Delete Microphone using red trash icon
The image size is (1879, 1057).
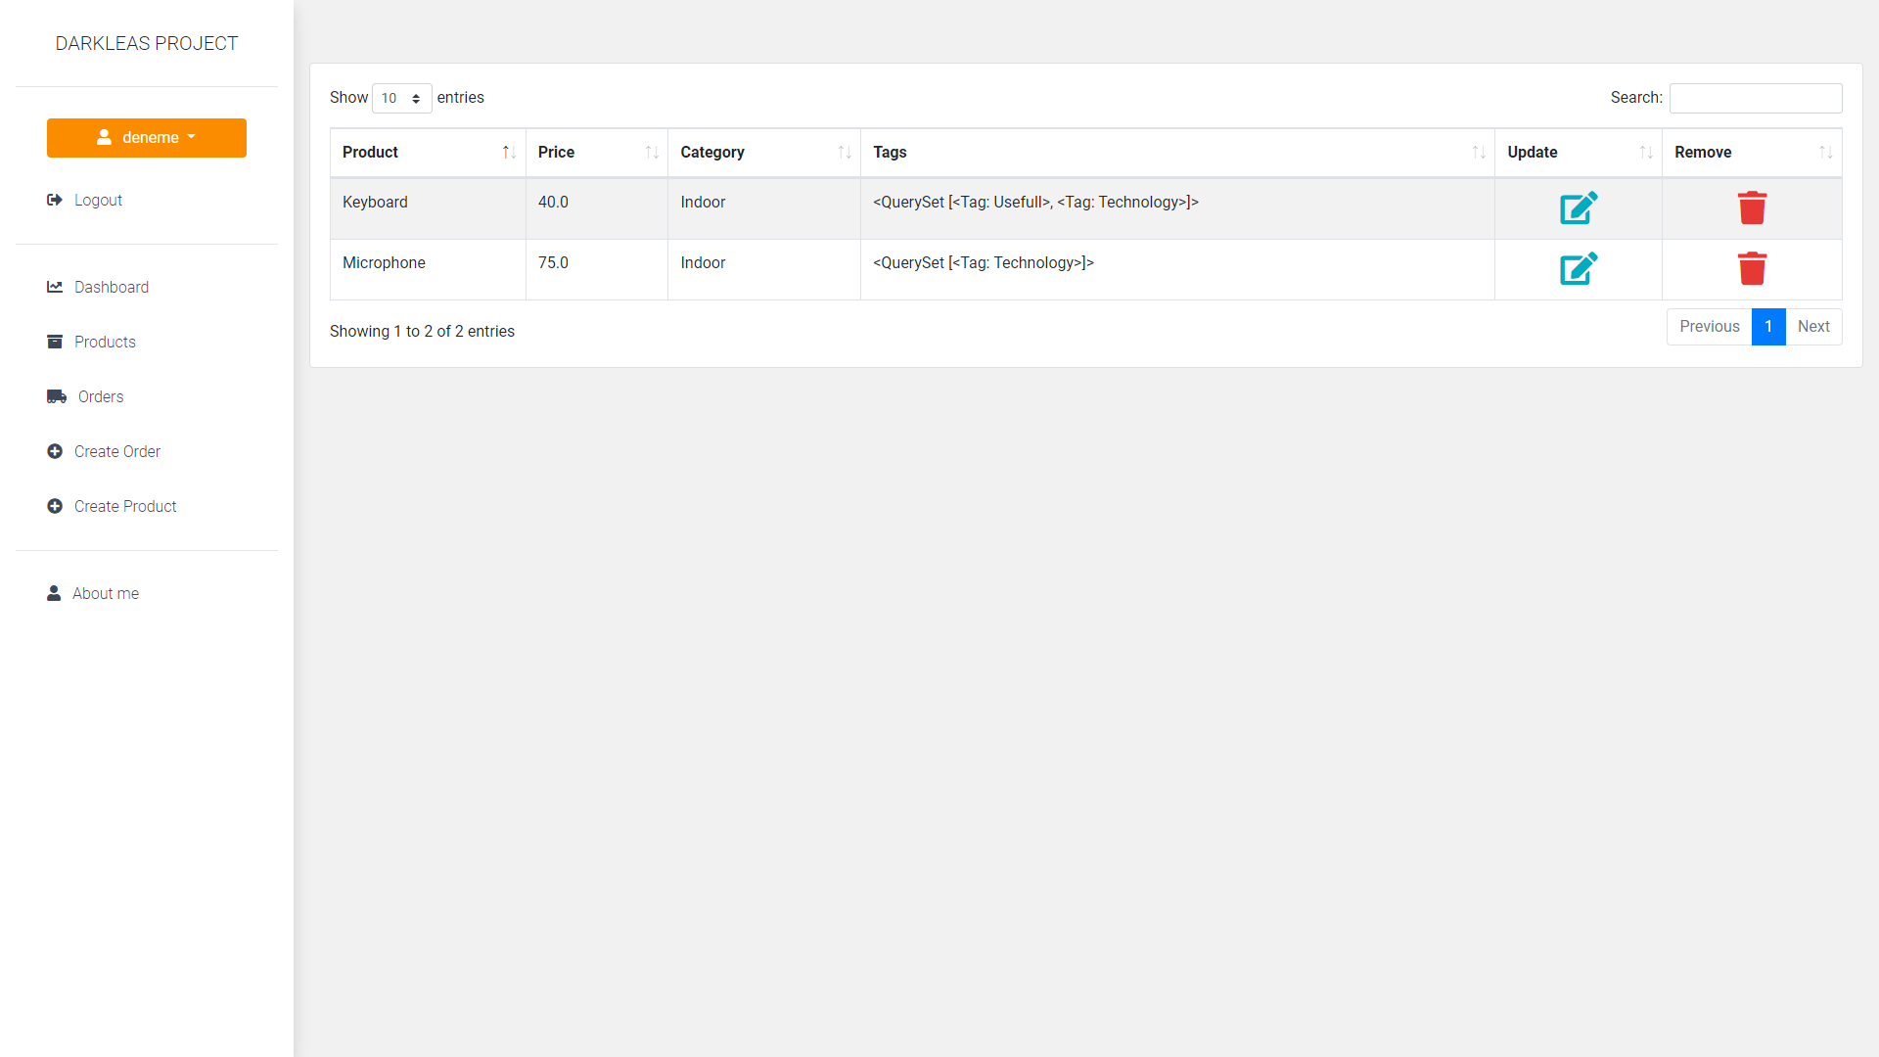[x=1751, y=268]
